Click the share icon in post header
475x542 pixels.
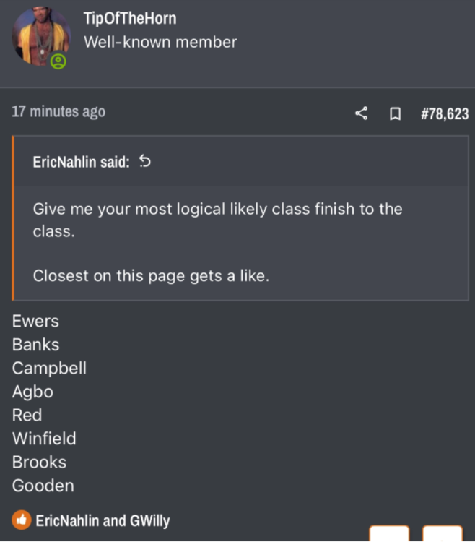(x=362, y=113)
